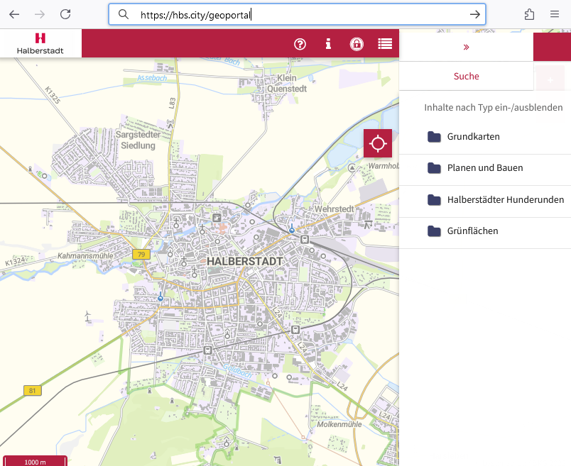The width and height of the screenshot is (571, 466).
Task: Click the locate-me crosshair button
Action: pyautogui.click(x=378, y=143)
